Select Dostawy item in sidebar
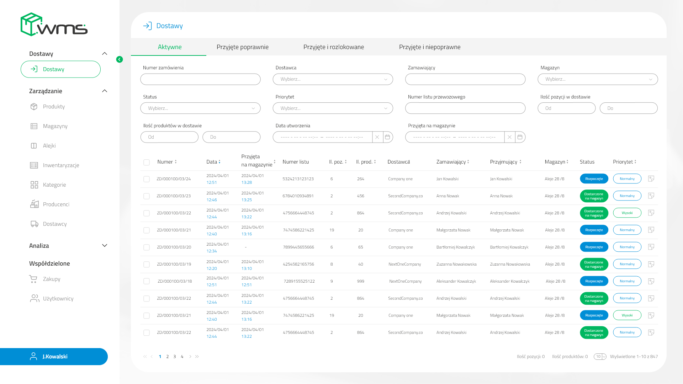 [60, 69]
